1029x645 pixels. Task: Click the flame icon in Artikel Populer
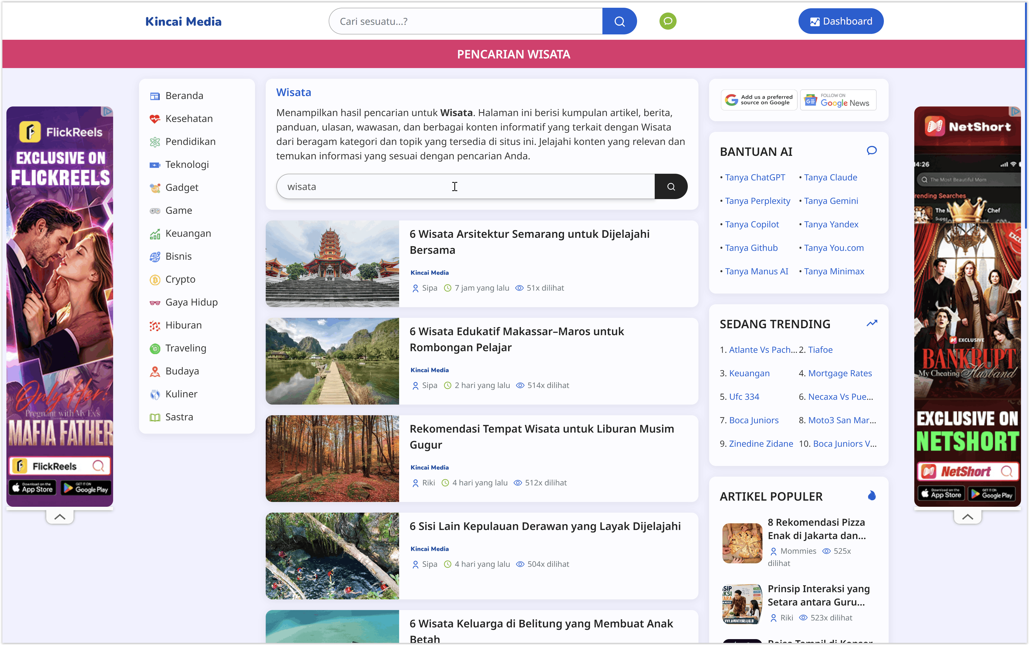point(872,496)
